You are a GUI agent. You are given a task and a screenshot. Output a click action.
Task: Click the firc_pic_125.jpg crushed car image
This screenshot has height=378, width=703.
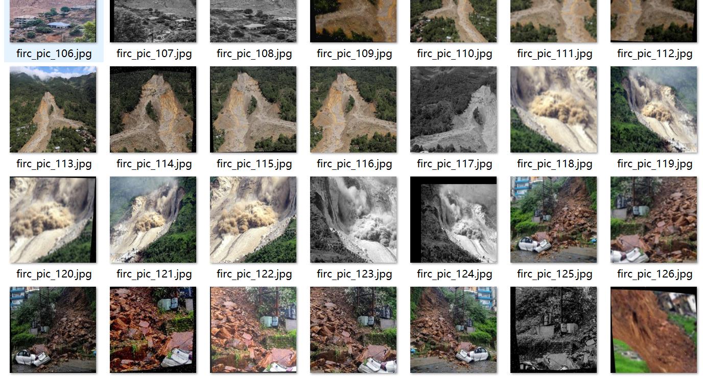click(x=554, y=220)
